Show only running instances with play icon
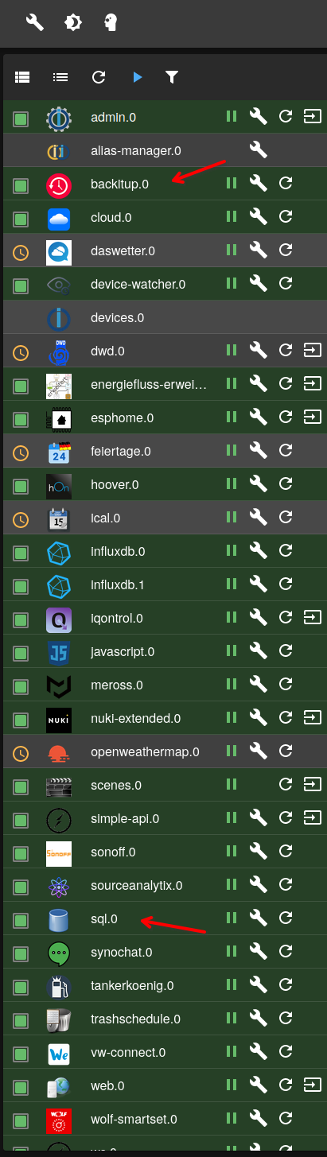This screenshot has width=327, height=1157. click(137, 77)
